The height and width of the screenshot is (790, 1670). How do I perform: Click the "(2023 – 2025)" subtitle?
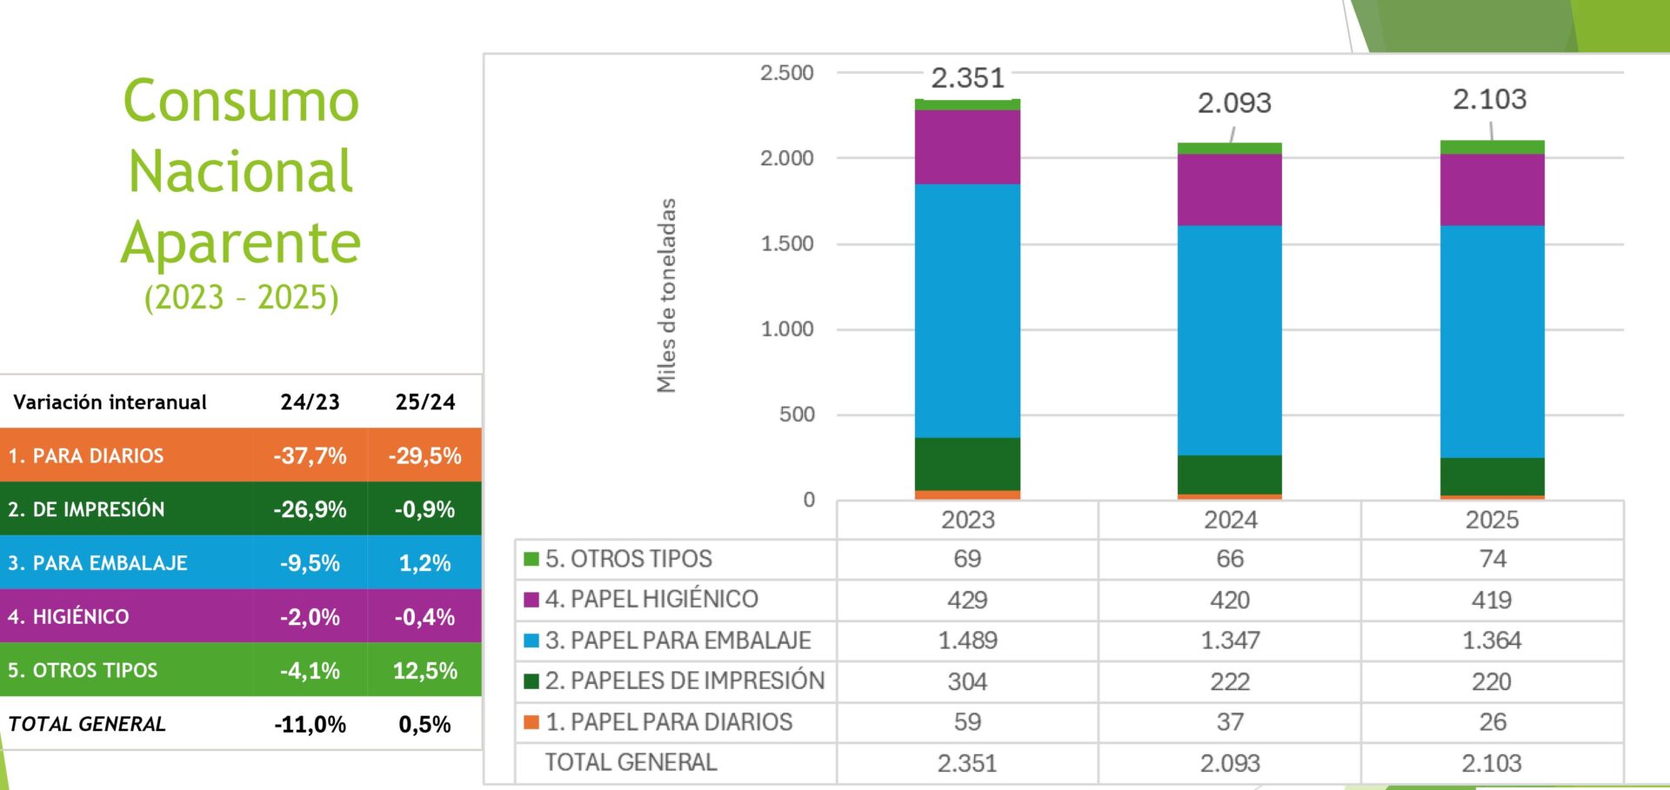tap(241, 297)
